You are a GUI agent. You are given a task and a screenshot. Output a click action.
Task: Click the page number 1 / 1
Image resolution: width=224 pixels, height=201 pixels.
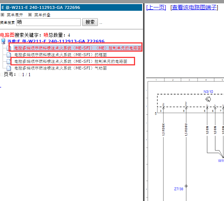coord(26,75)
